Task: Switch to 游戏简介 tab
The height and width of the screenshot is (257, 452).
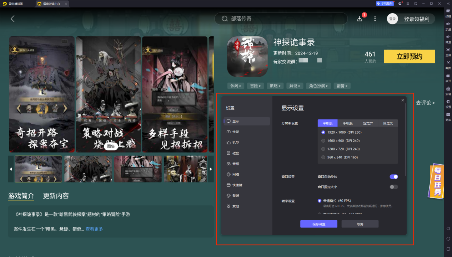Action: click(21, 196)
